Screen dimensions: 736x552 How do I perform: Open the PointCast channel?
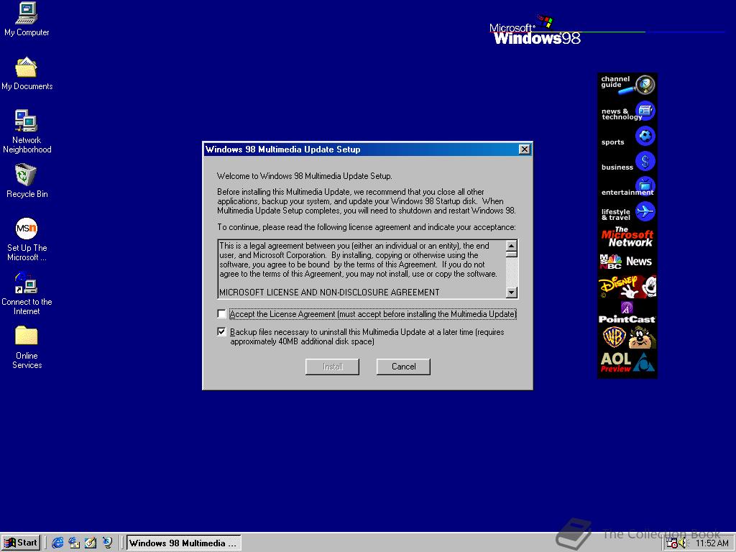click(x=627, y=312)
